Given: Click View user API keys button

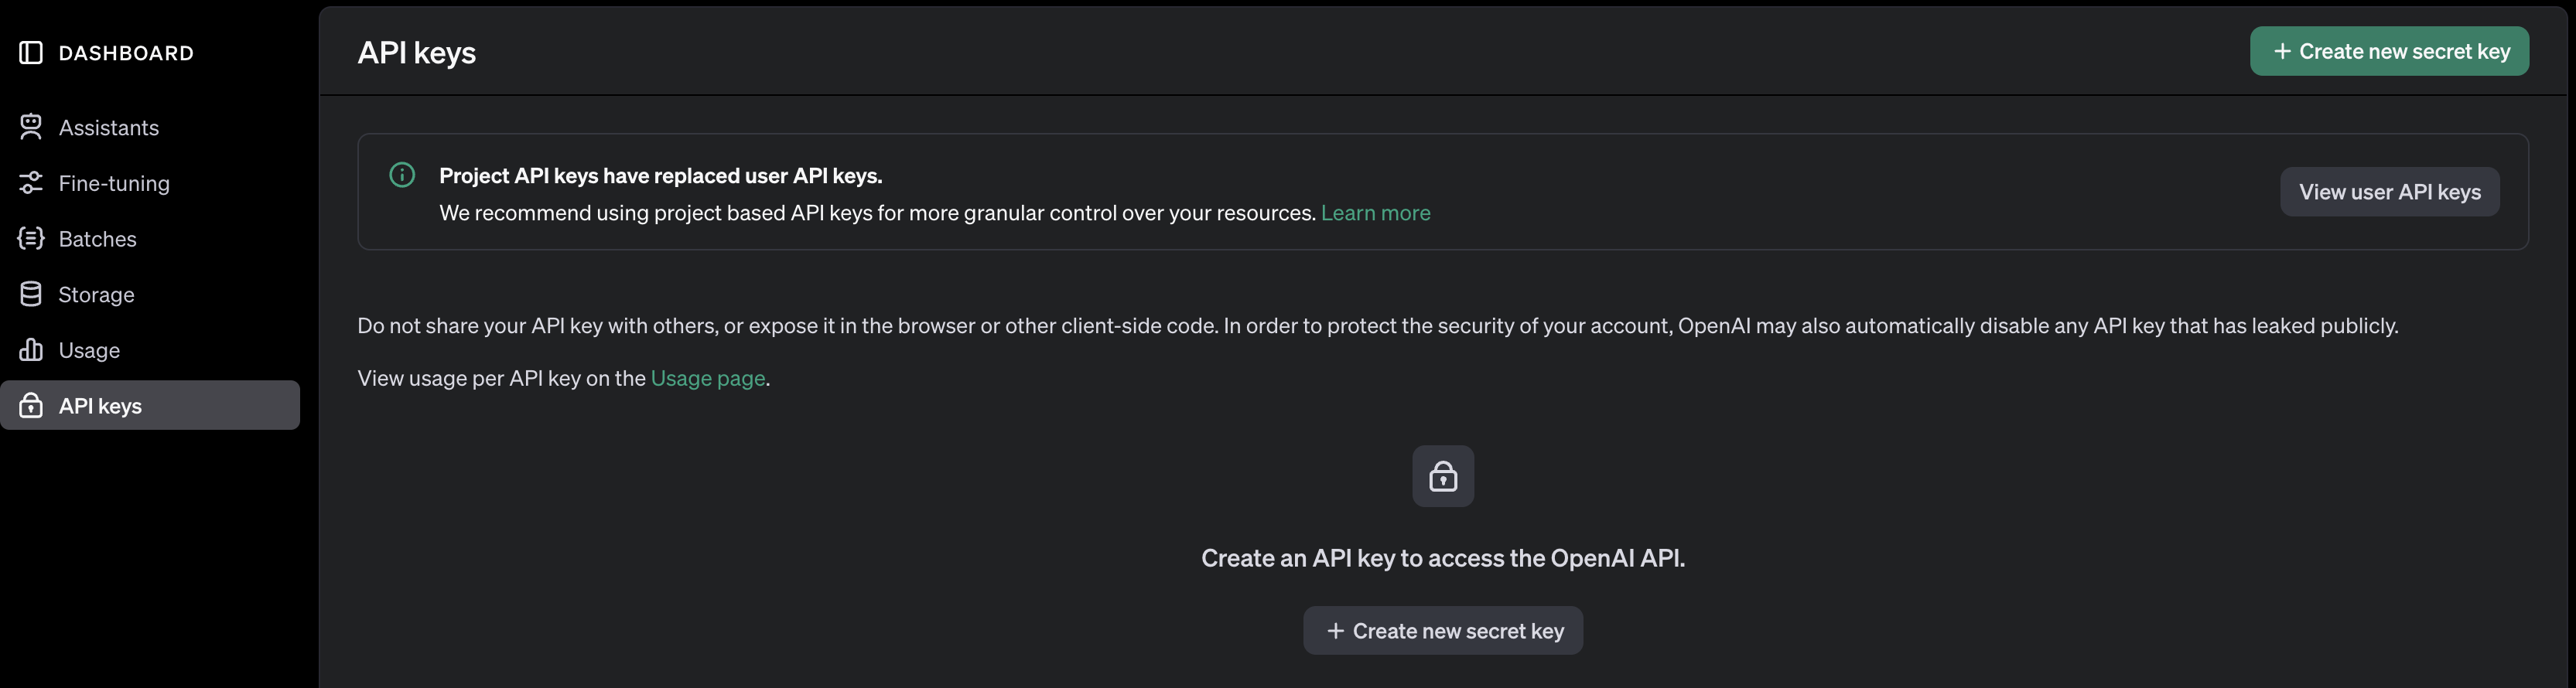Looking at the screenshot, I should click(2389, 192).
